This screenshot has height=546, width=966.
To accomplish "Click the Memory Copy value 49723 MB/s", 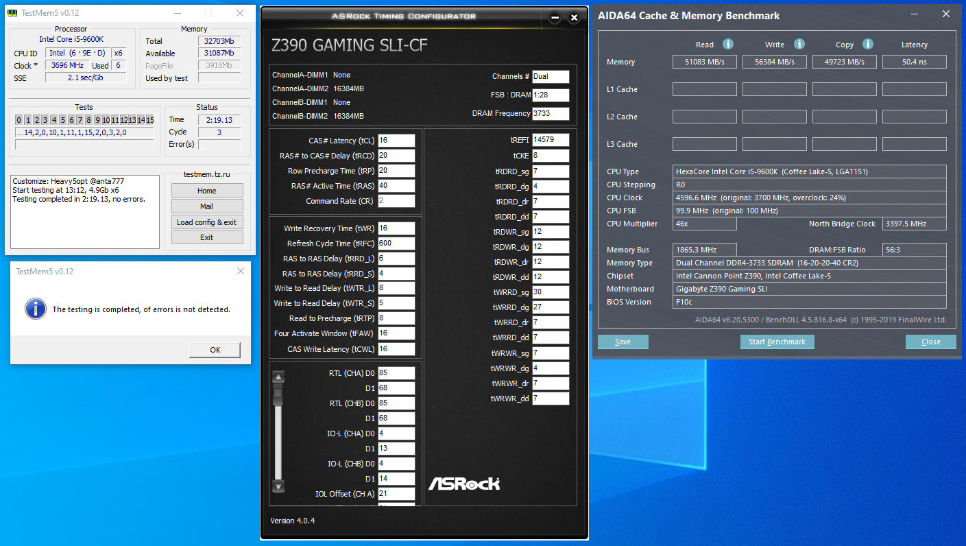I will (845, 62).
